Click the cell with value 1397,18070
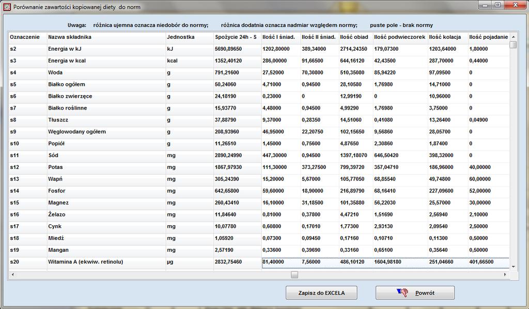Screen dimensions: 529x309 [x=356, y=156]
